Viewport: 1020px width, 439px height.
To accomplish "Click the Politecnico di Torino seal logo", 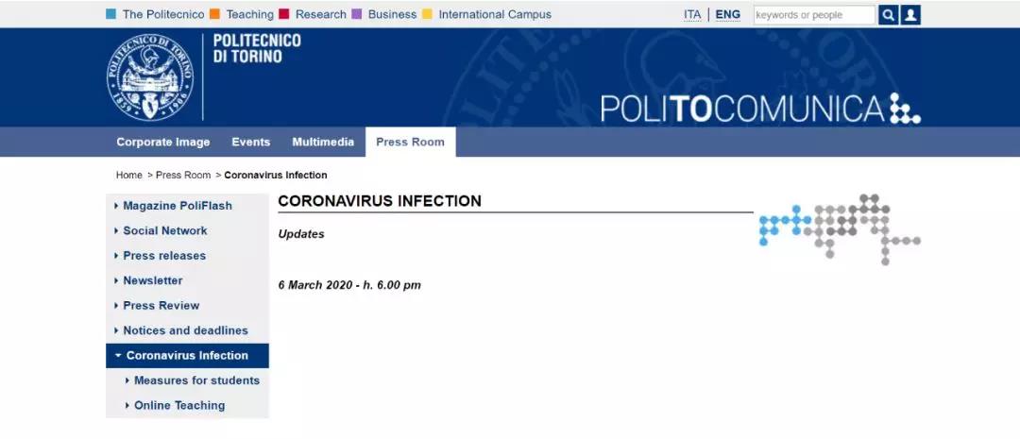I will pyautogui.click(x=150, y=77).
